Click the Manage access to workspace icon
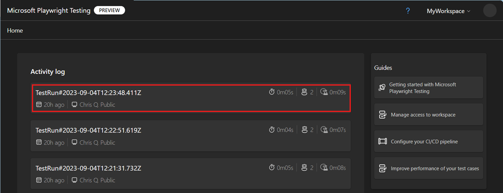This screenshot has width=503, height=193. pyautogui.click(x=382, y=115)
